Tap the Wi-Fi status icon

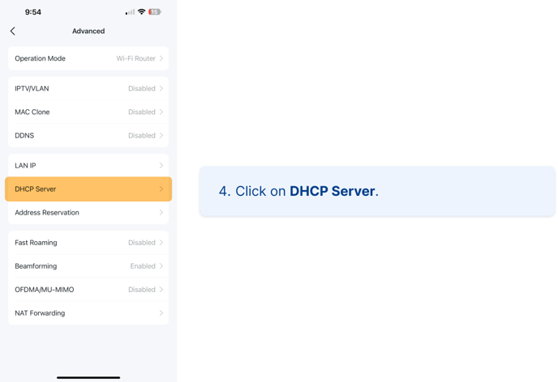pyautogui.click(x=142, y=12)
